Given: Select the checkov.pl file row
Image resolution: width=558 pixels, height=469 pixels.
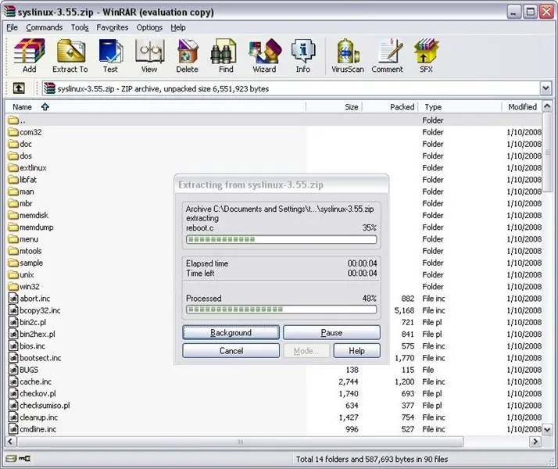Looking at the screenshot, I should pos(274,393).
